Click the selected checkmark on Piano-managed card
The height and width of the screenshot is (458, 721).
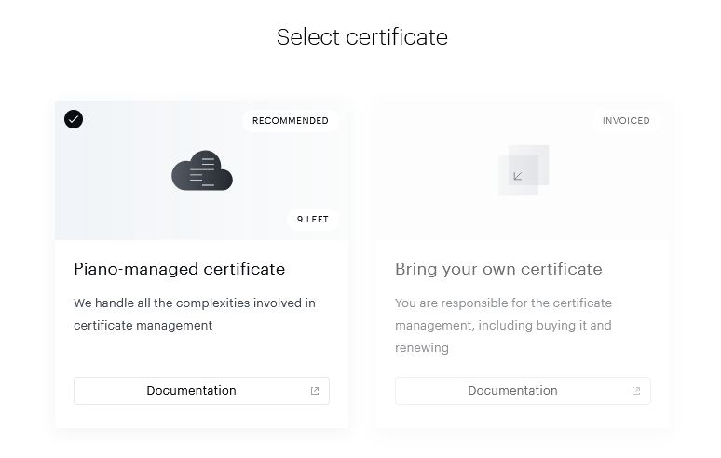pyautogui.click(x=74, y=119)
